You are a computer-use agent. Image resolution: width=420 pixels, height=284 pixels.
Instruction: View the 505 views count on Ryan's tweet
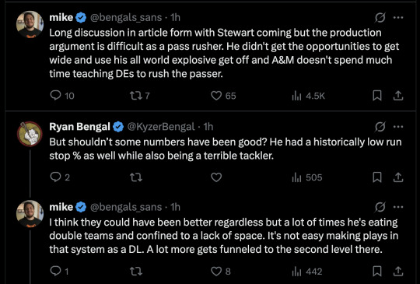(307, 177)
